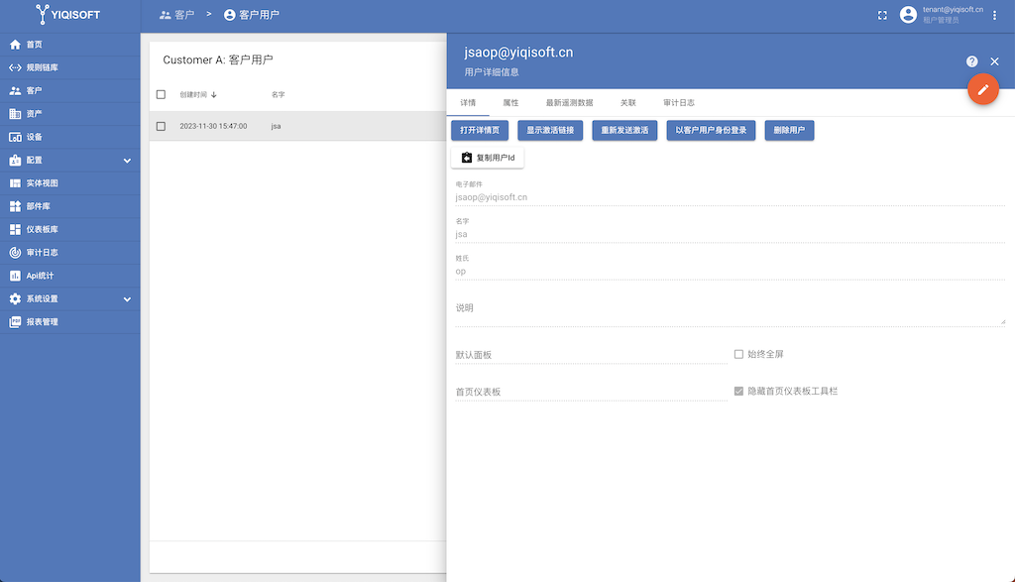Viewport: 1015px width, 582px height.
Task: Go to 首页 in sidebar
Action: [x=34, y=45]
